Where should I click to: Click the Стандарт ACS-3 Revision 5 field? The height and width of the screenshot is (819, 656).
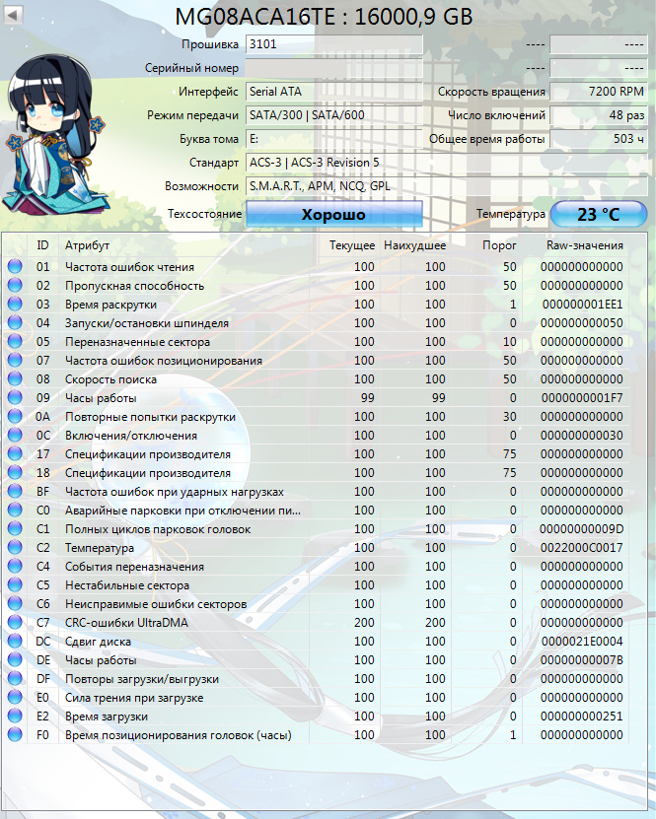click(x=447, y=163)
